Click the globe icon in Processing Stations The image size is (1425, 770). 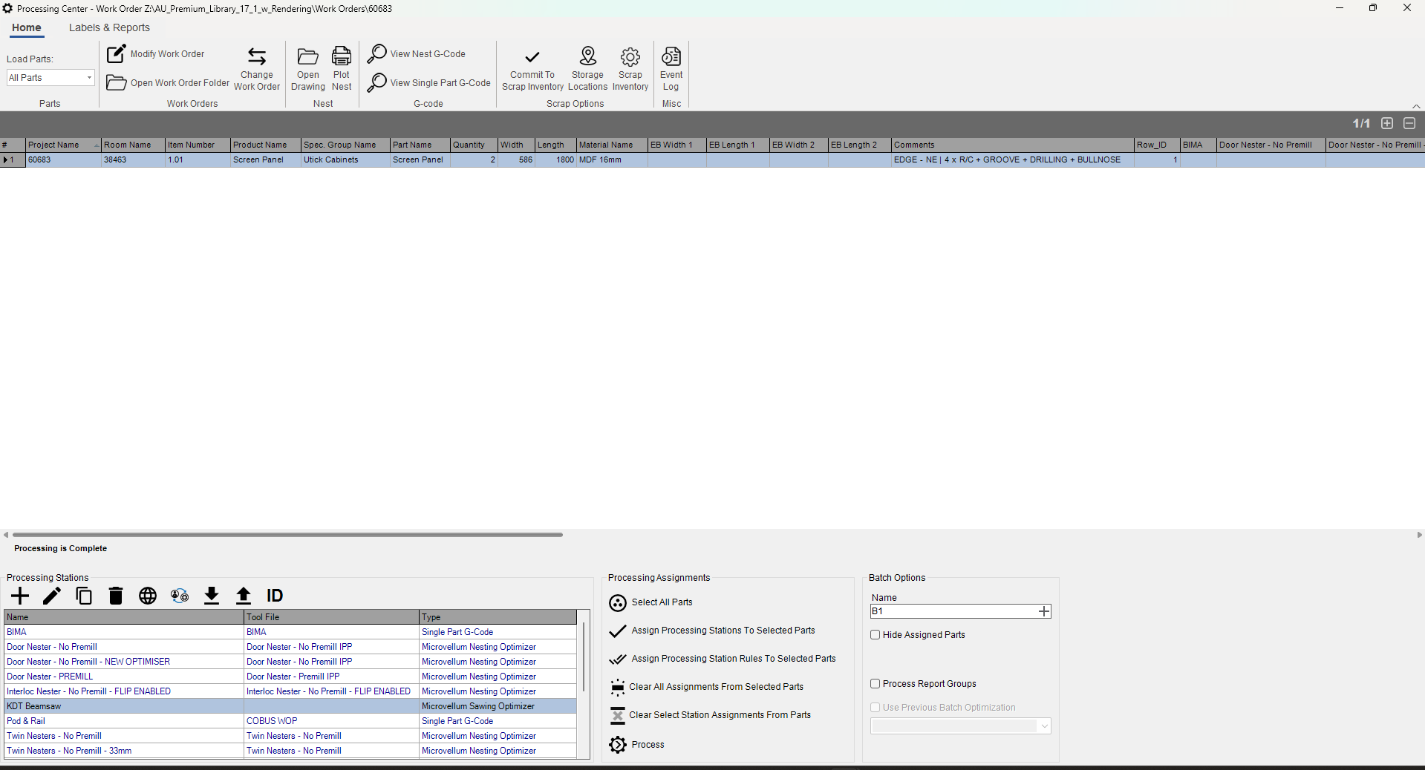[x=148, y=596]
